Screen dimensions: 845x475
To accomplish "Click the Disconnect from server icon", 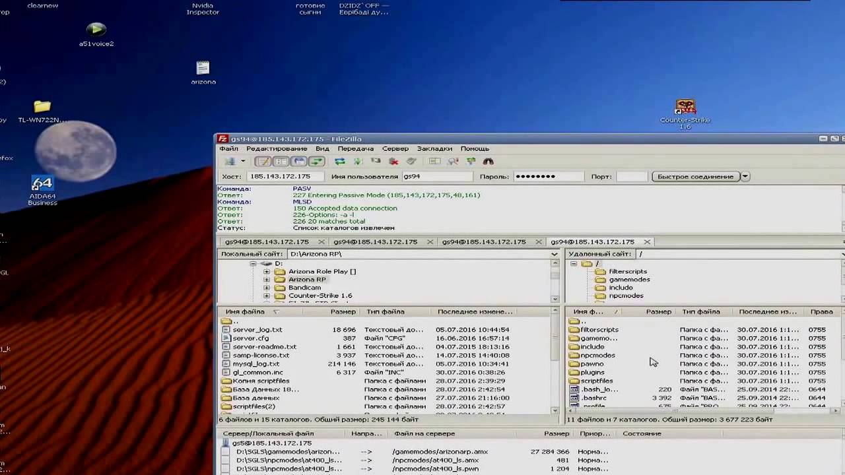I will click(393, 161).
